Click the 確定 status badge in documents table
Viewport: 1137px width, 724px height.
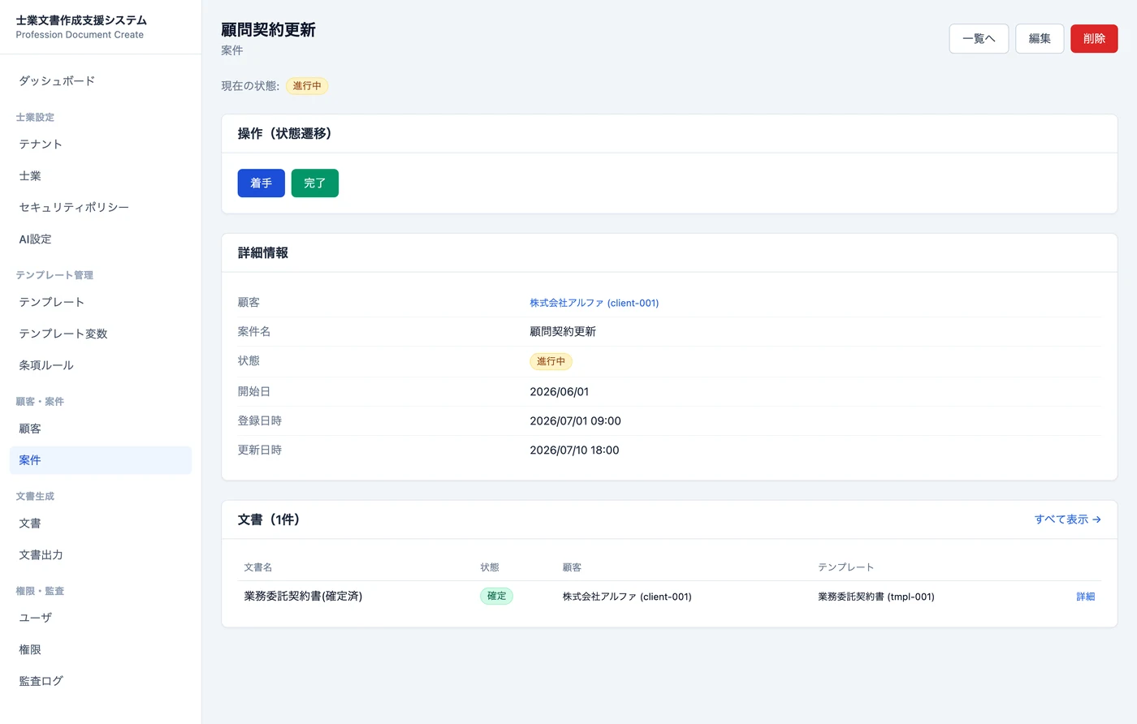click(496, 596)
